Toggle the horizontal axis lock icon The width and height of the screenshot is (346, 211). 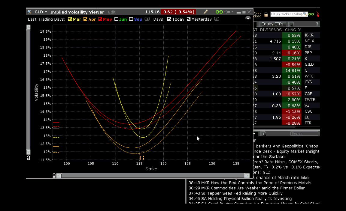click(54, 175)
